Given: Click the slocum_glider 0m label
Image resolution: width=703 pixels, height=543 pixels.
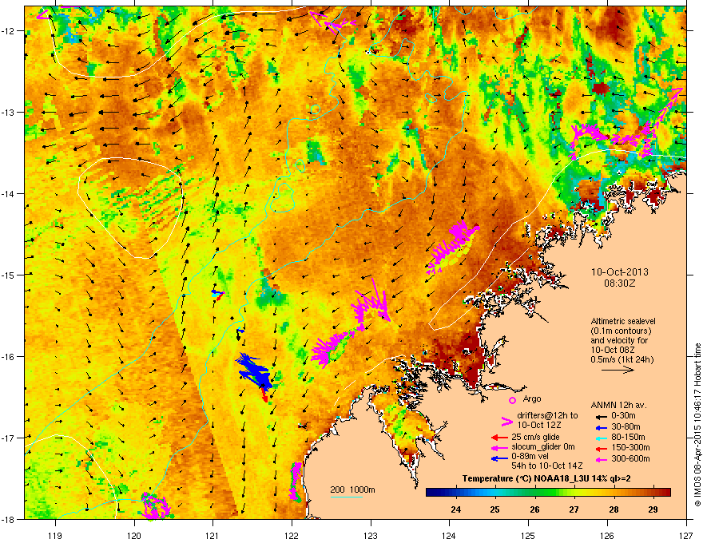Looking at the screenshot, I should [543, 447].
